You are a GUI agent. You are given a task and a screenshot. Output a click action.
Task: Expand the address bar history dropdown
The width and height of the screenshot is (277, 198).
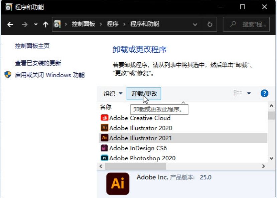click(x=195, y=24)
